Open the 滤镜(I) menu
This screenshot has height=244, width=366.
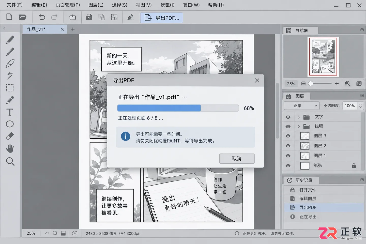[167, 5]
